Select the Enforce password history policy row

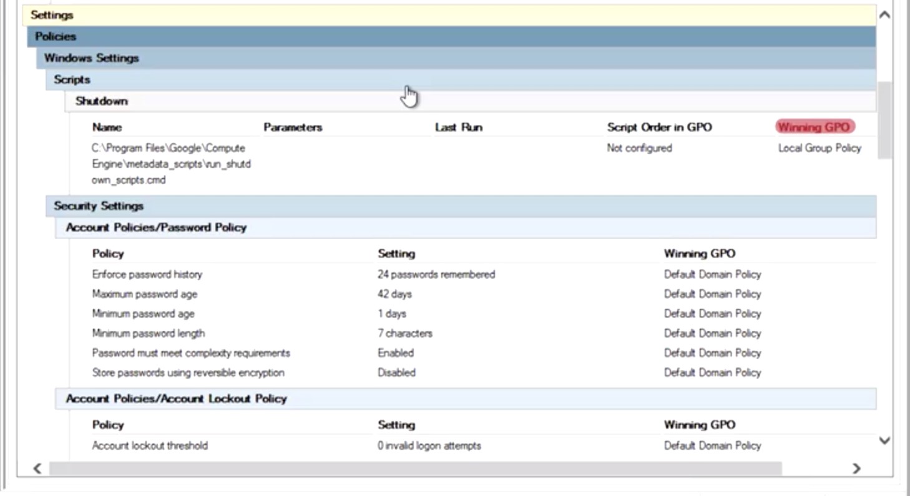point(484,275)
